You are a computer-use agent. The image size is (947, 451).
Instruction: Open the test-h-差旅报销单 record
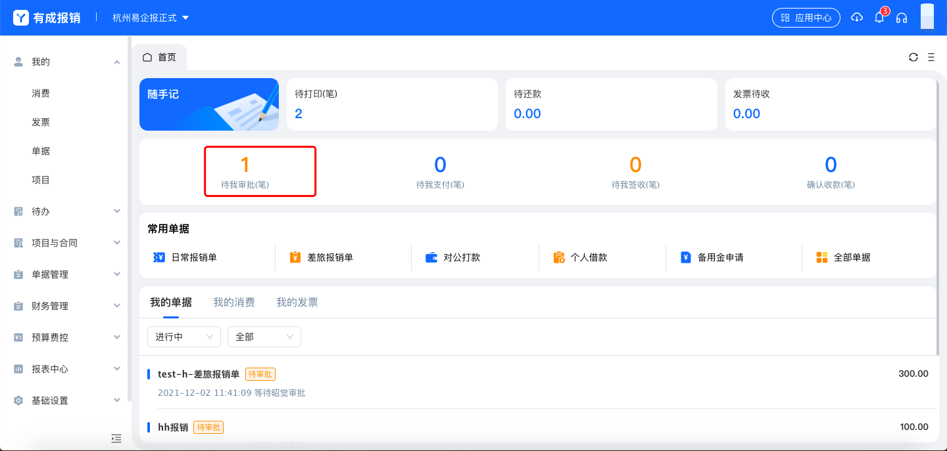[x=199, y=374]
